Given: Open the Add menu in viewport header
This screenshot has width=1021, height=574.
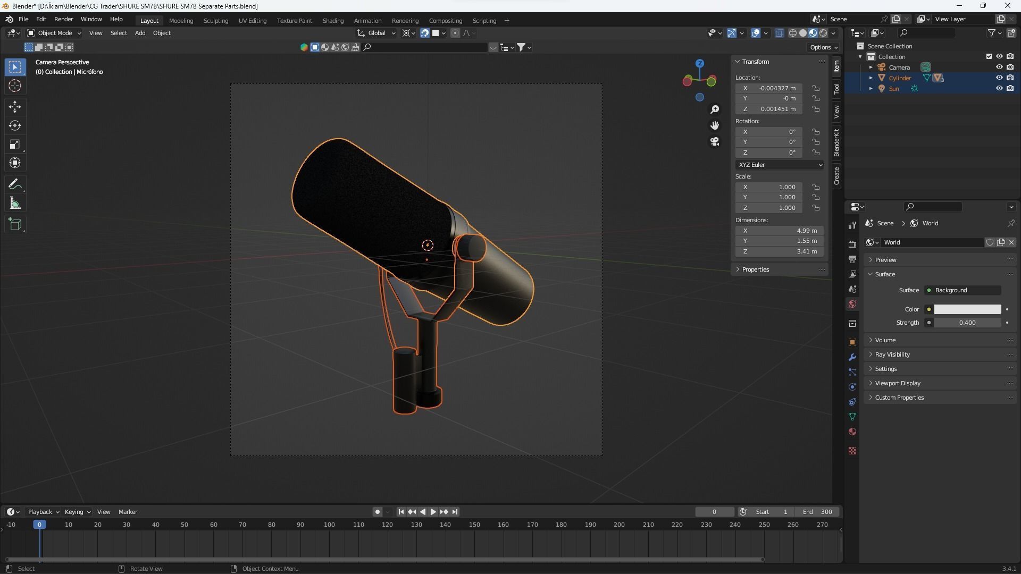Looking at the screenshot, I should coord(140,33).
